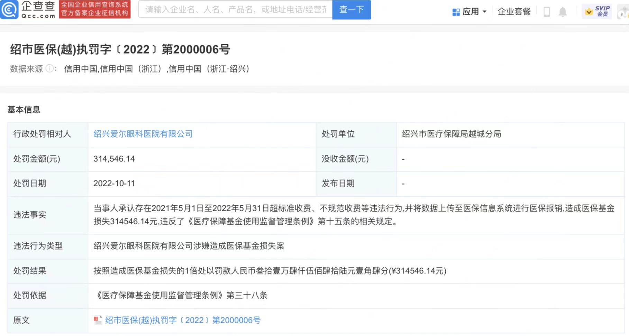
Task: Focus the company name search field
Action: 235,9
